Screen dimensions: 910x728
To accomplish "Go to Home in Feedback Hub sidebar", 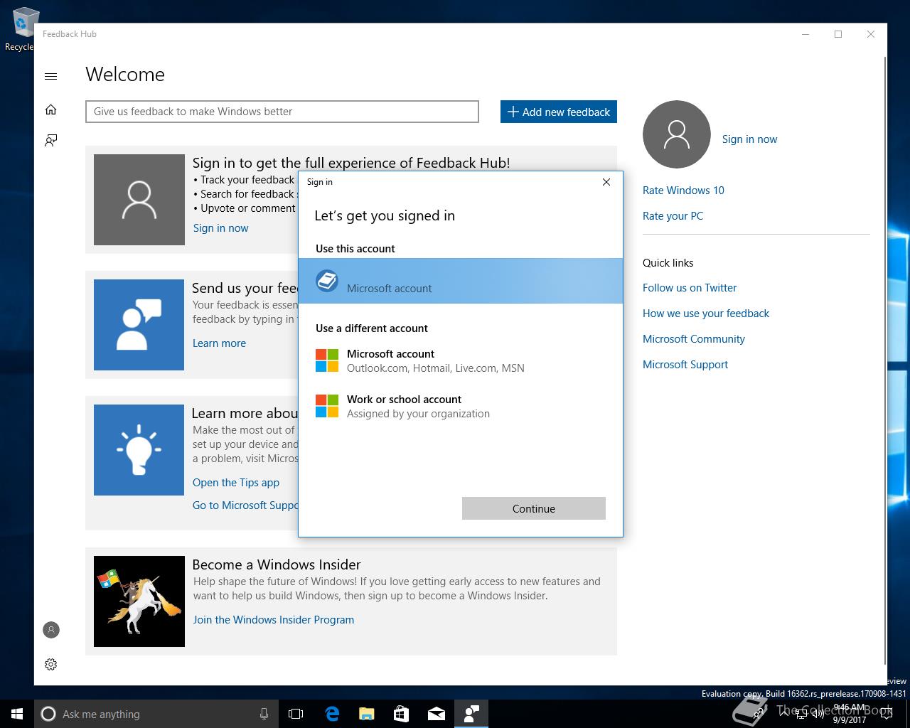I will click(x=50, y=109).
